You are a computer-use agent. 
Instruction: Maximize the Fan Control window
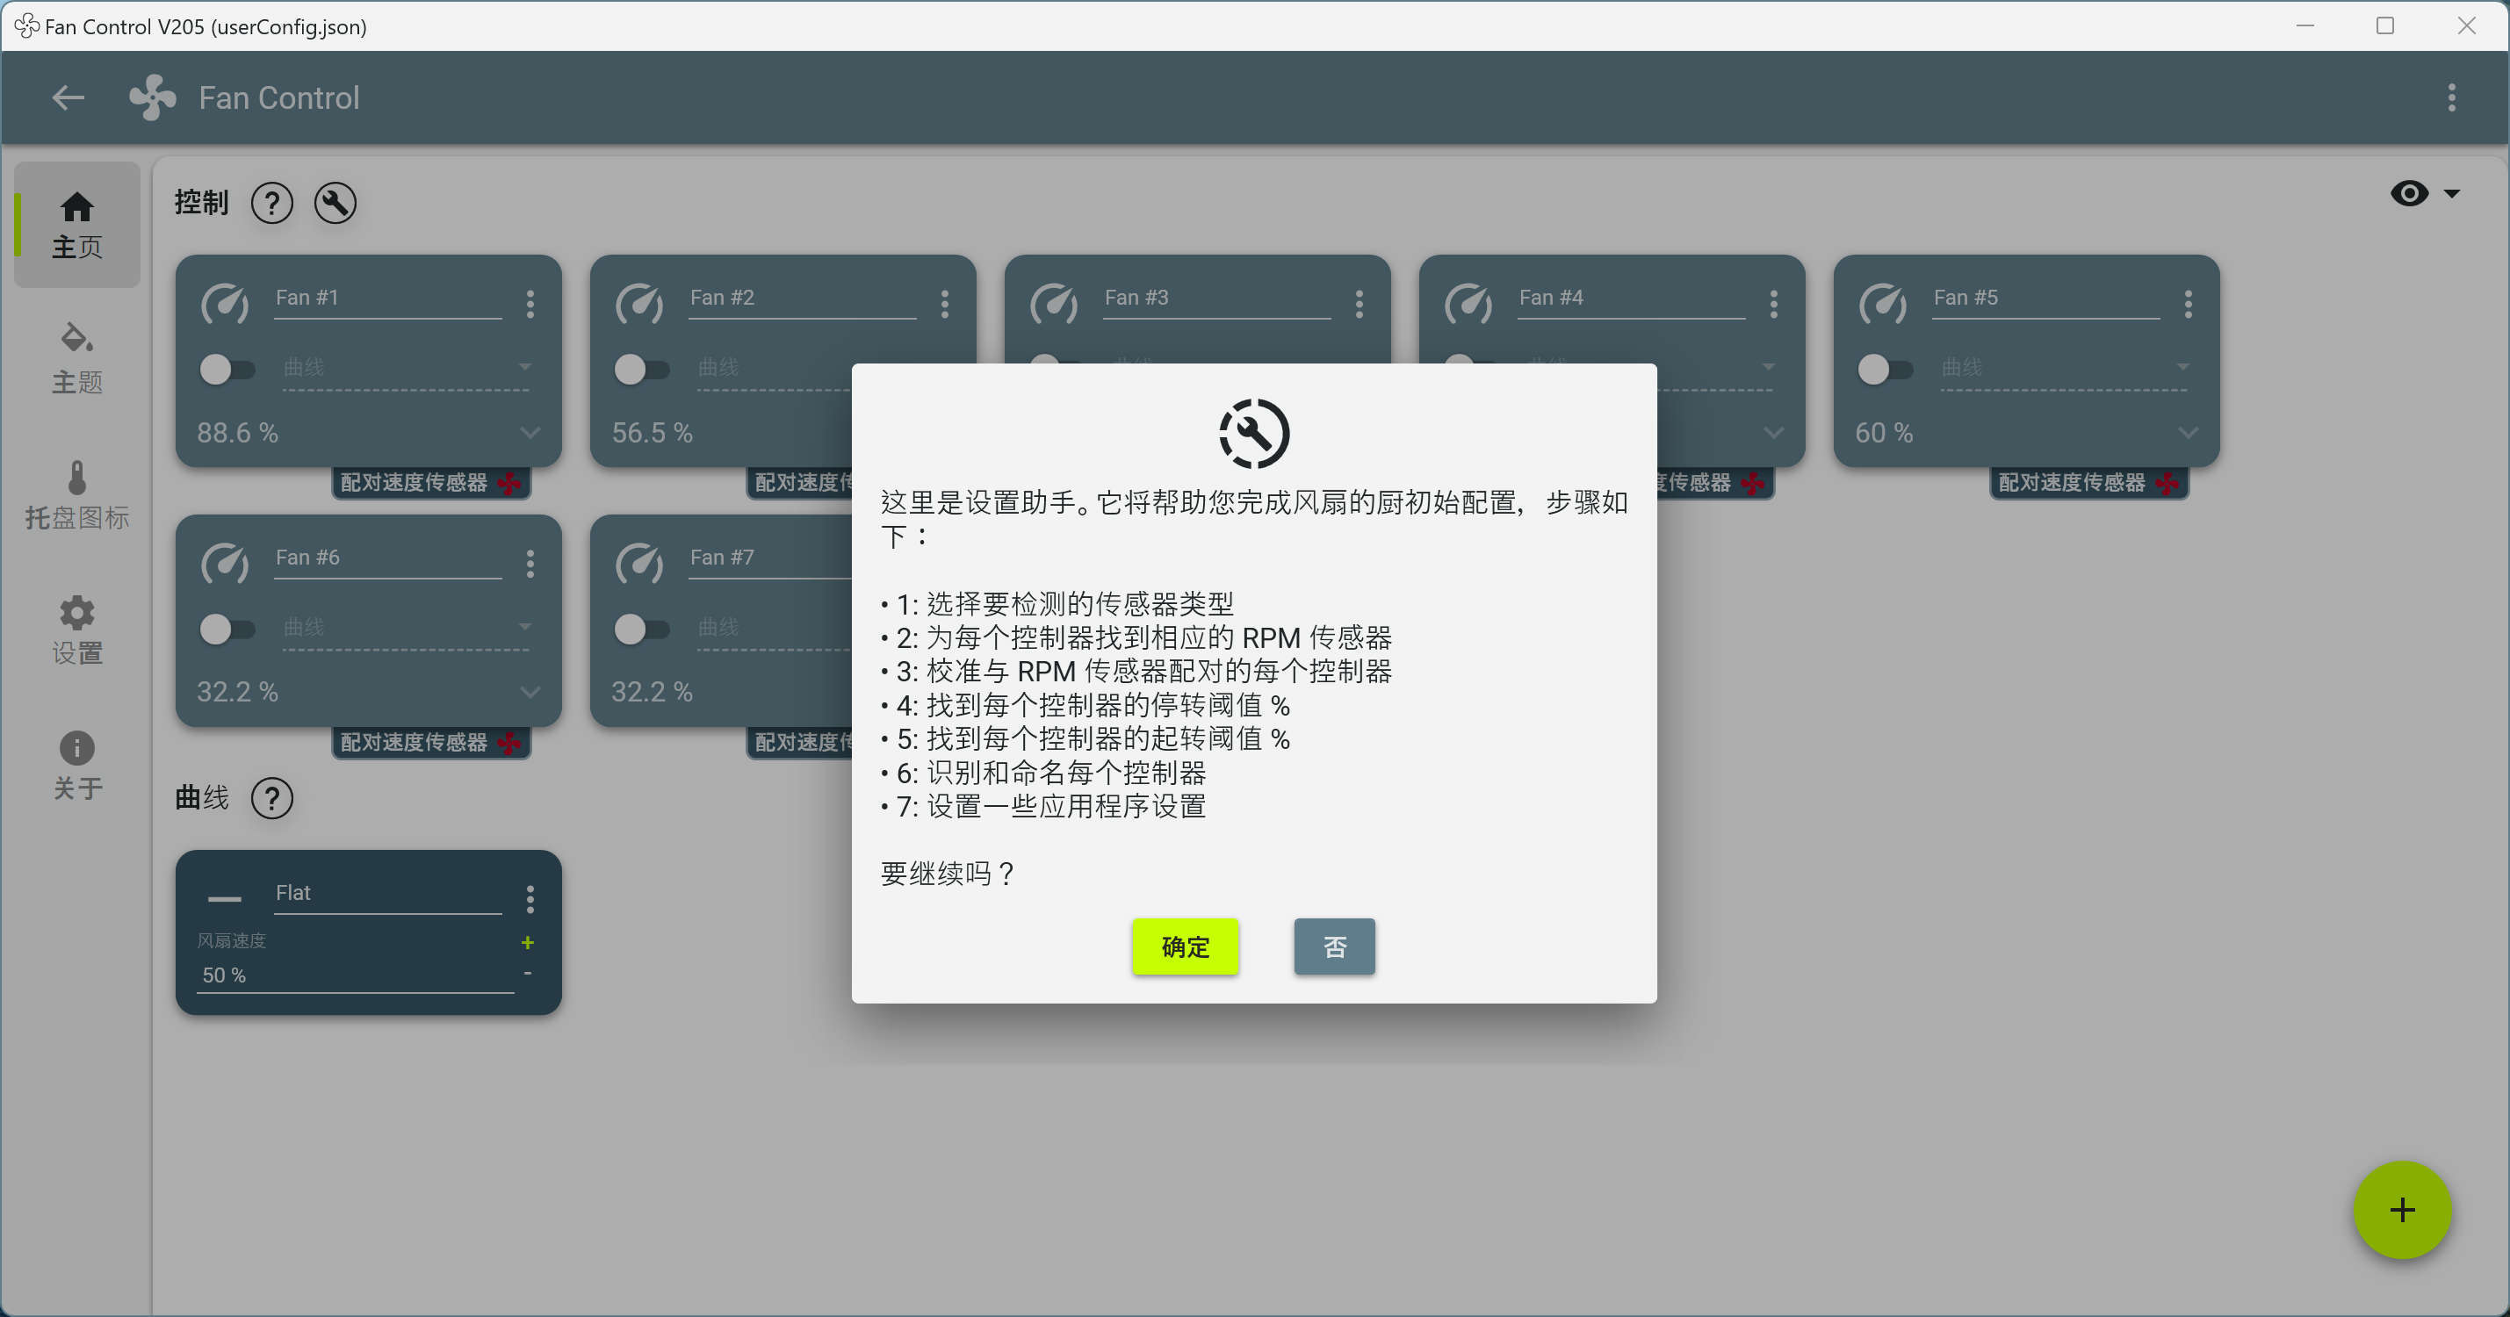point(2384,25)
